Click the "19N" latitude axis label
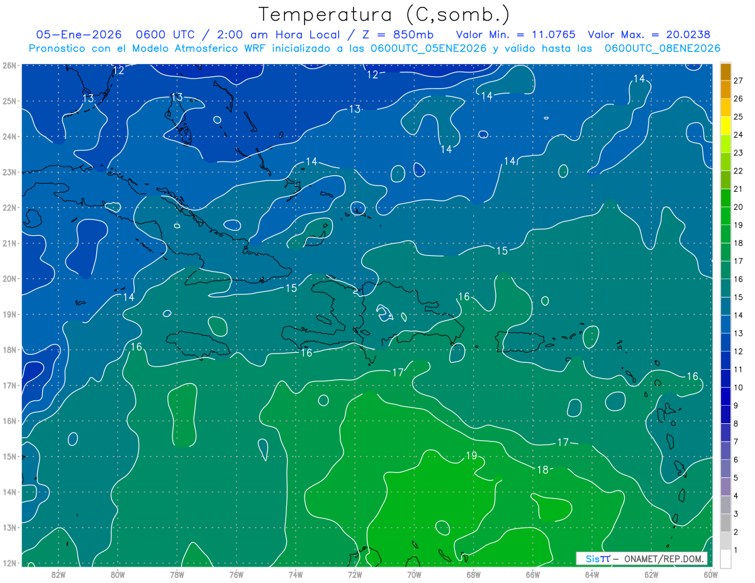Screen dimensions: 755x583 click(x=9, y=314)
